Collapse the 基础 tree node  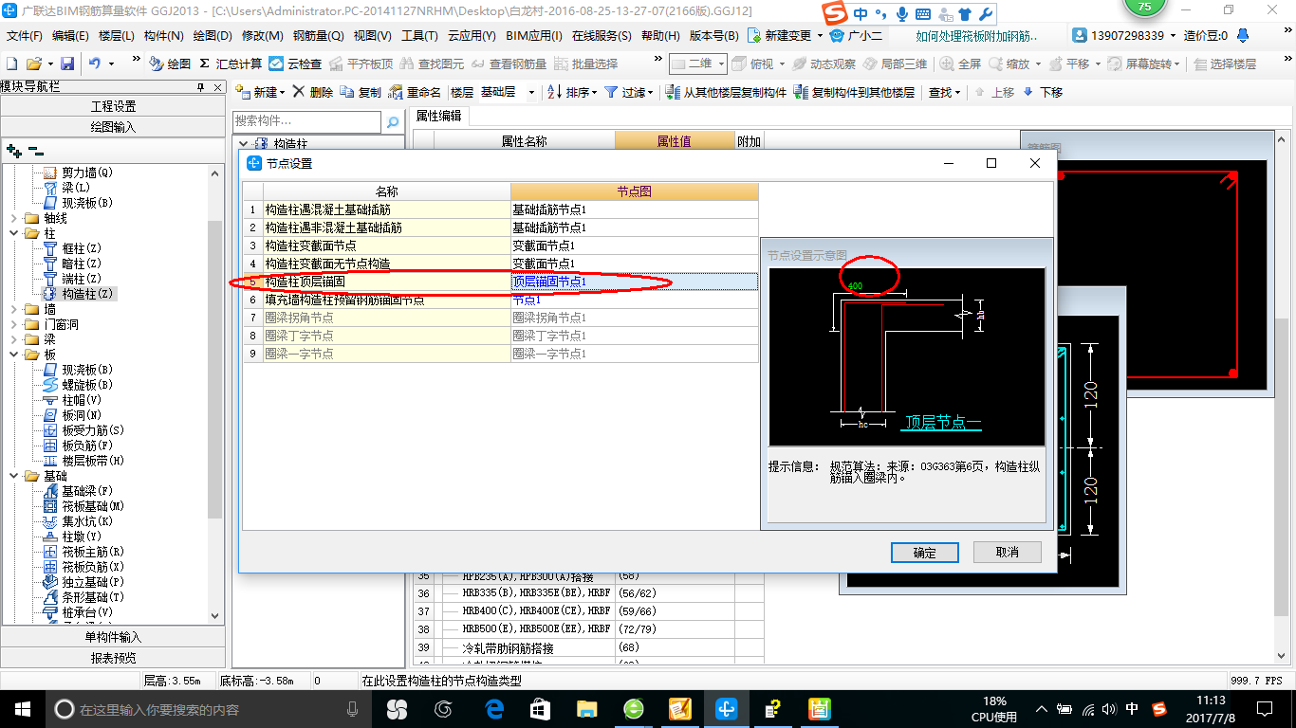pyautogui.click(x=13, y=476)
